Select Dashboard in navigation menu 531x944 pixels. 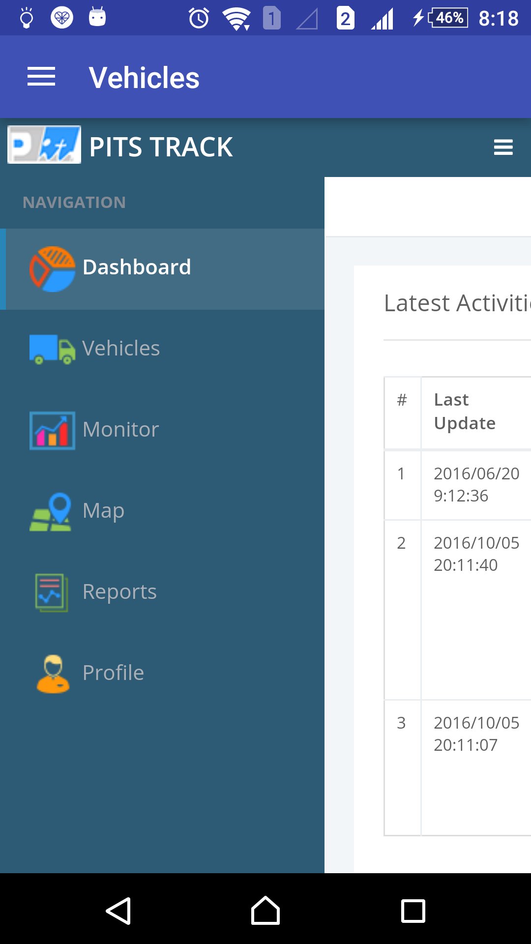coord(137,267)
